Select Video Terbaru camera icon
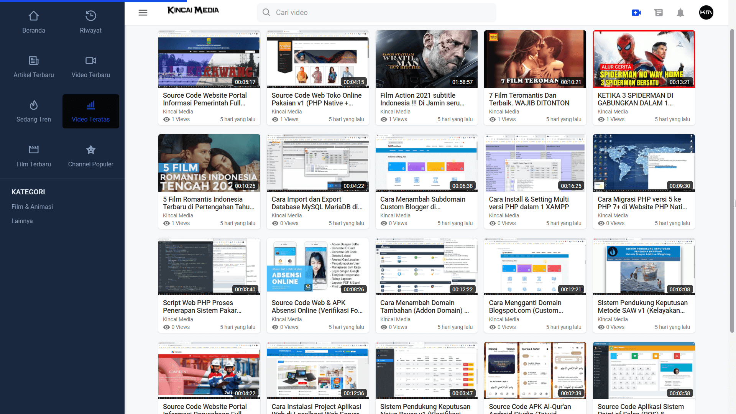The height and width of the screenshot is (414, 736). (90, 61)
